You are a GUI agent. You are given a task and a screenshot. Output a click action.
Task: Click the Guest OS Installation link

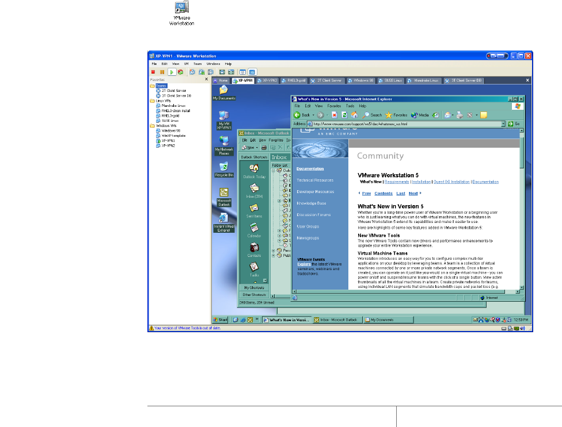(x=451, y=182)
